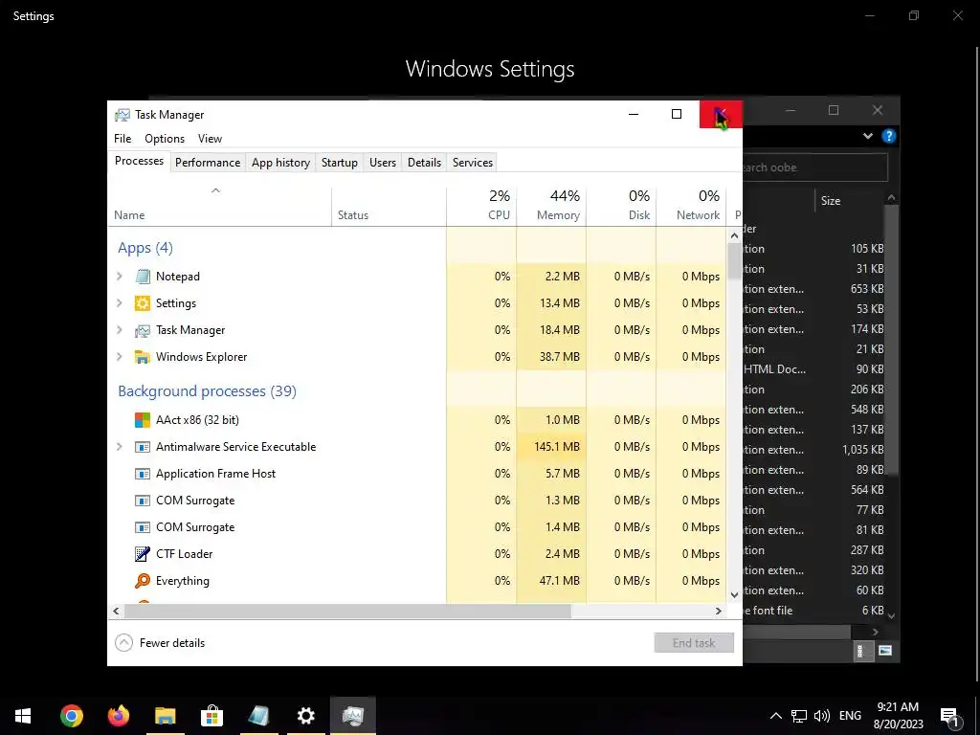Click the process list vertical scrollbar thumb
The image size is (980, 735).
click(734, 261)
